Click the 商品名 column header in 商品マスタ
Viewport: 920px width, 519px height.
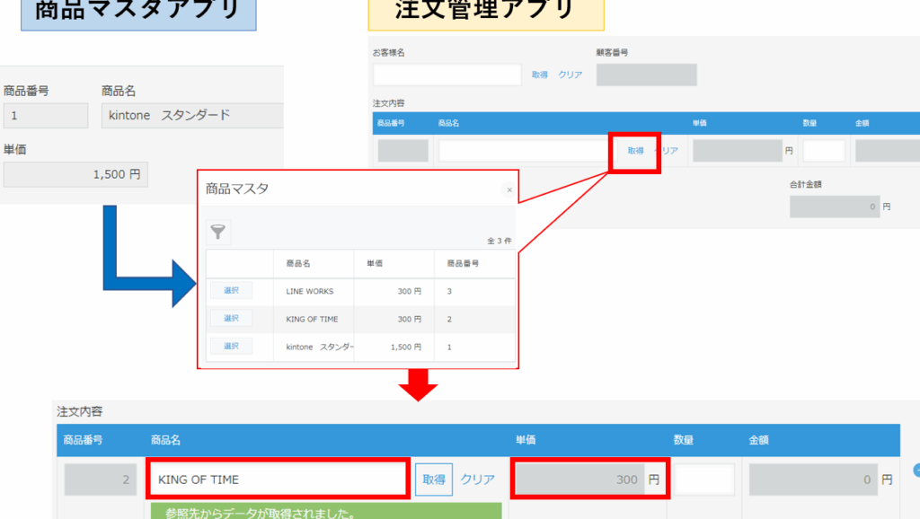297,264
